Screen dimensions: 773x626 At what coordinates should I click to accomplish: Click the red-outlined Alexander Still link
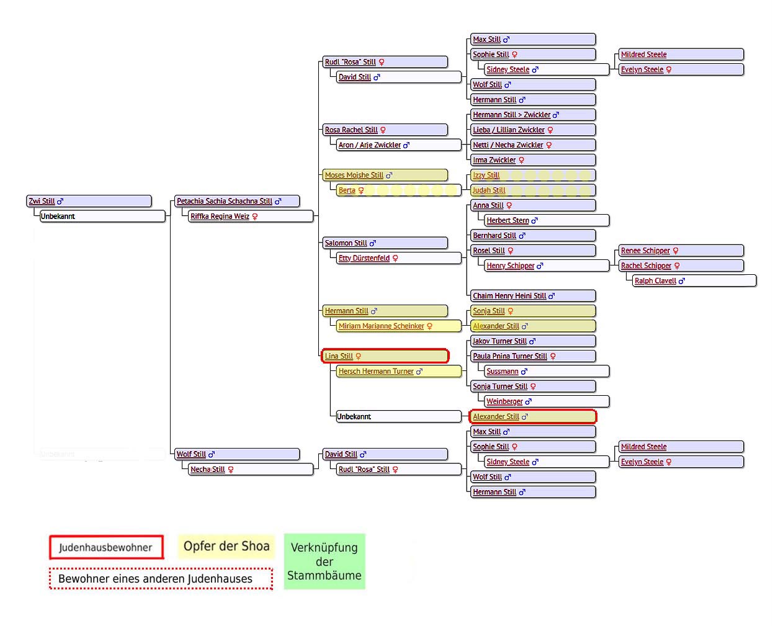click(496, 417)
